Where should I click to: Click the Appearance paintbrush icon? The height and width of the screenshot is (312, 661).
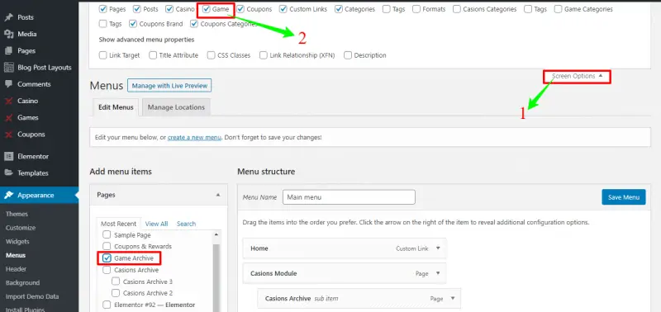coord(8,196)
